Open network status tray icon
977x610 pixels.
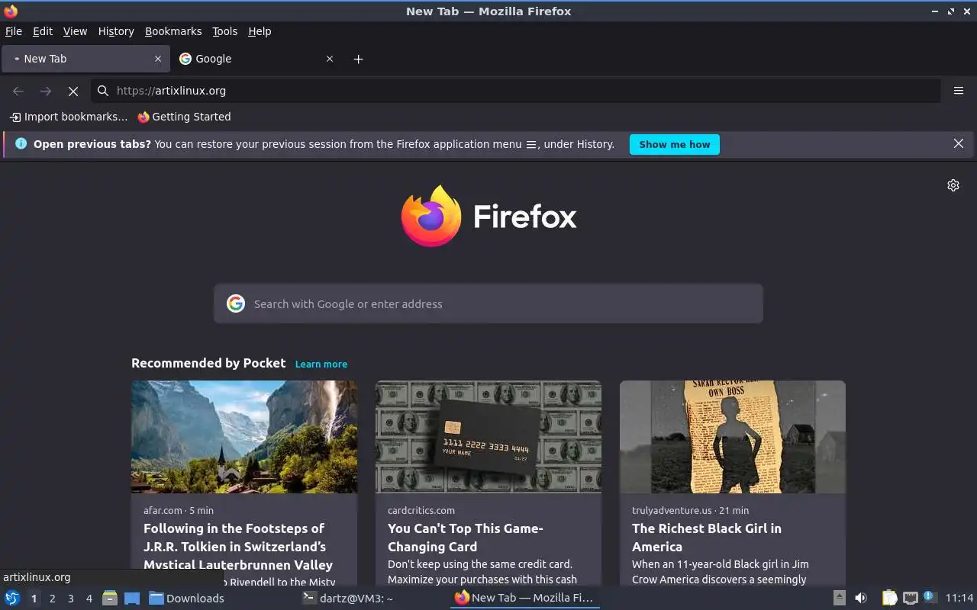[910, 598]
